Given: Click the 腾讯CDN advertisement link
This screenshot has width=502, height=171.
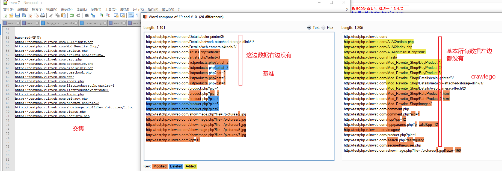Looking at the screenshot, I should tap(377, 9).
